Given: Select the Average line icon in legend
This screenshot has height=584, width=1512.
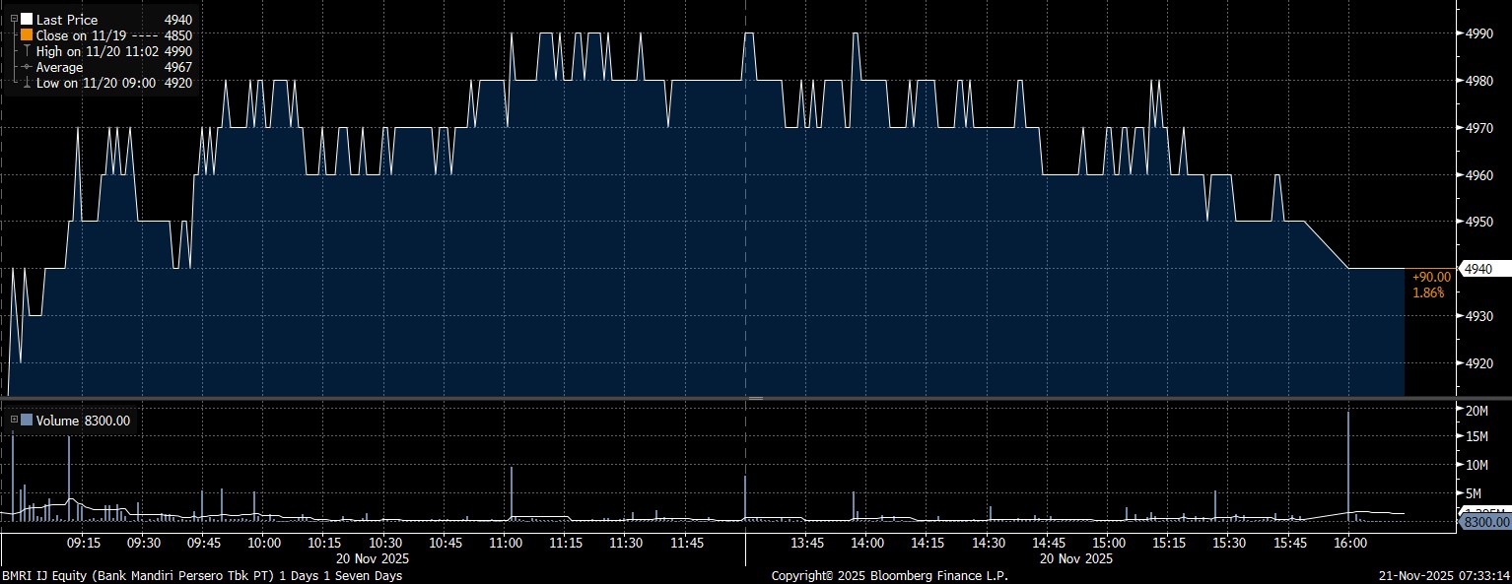Looking at the screenshot, I should pos(27,67).
